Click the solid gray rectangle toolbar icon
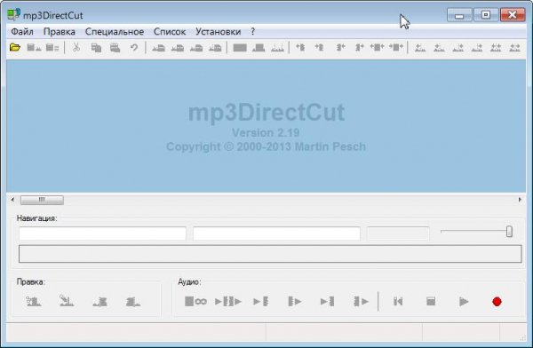The width and height of the screenshot is (533, 348). [240, 48]
